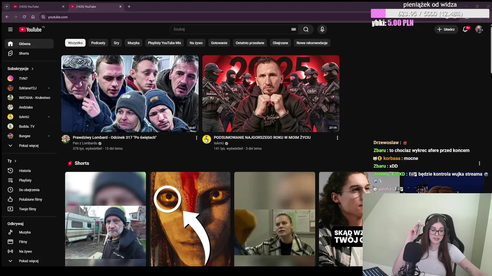This screenshot has width=492, height=276.
Task: Go back with the browser back arrow
Action: (7, 17)
